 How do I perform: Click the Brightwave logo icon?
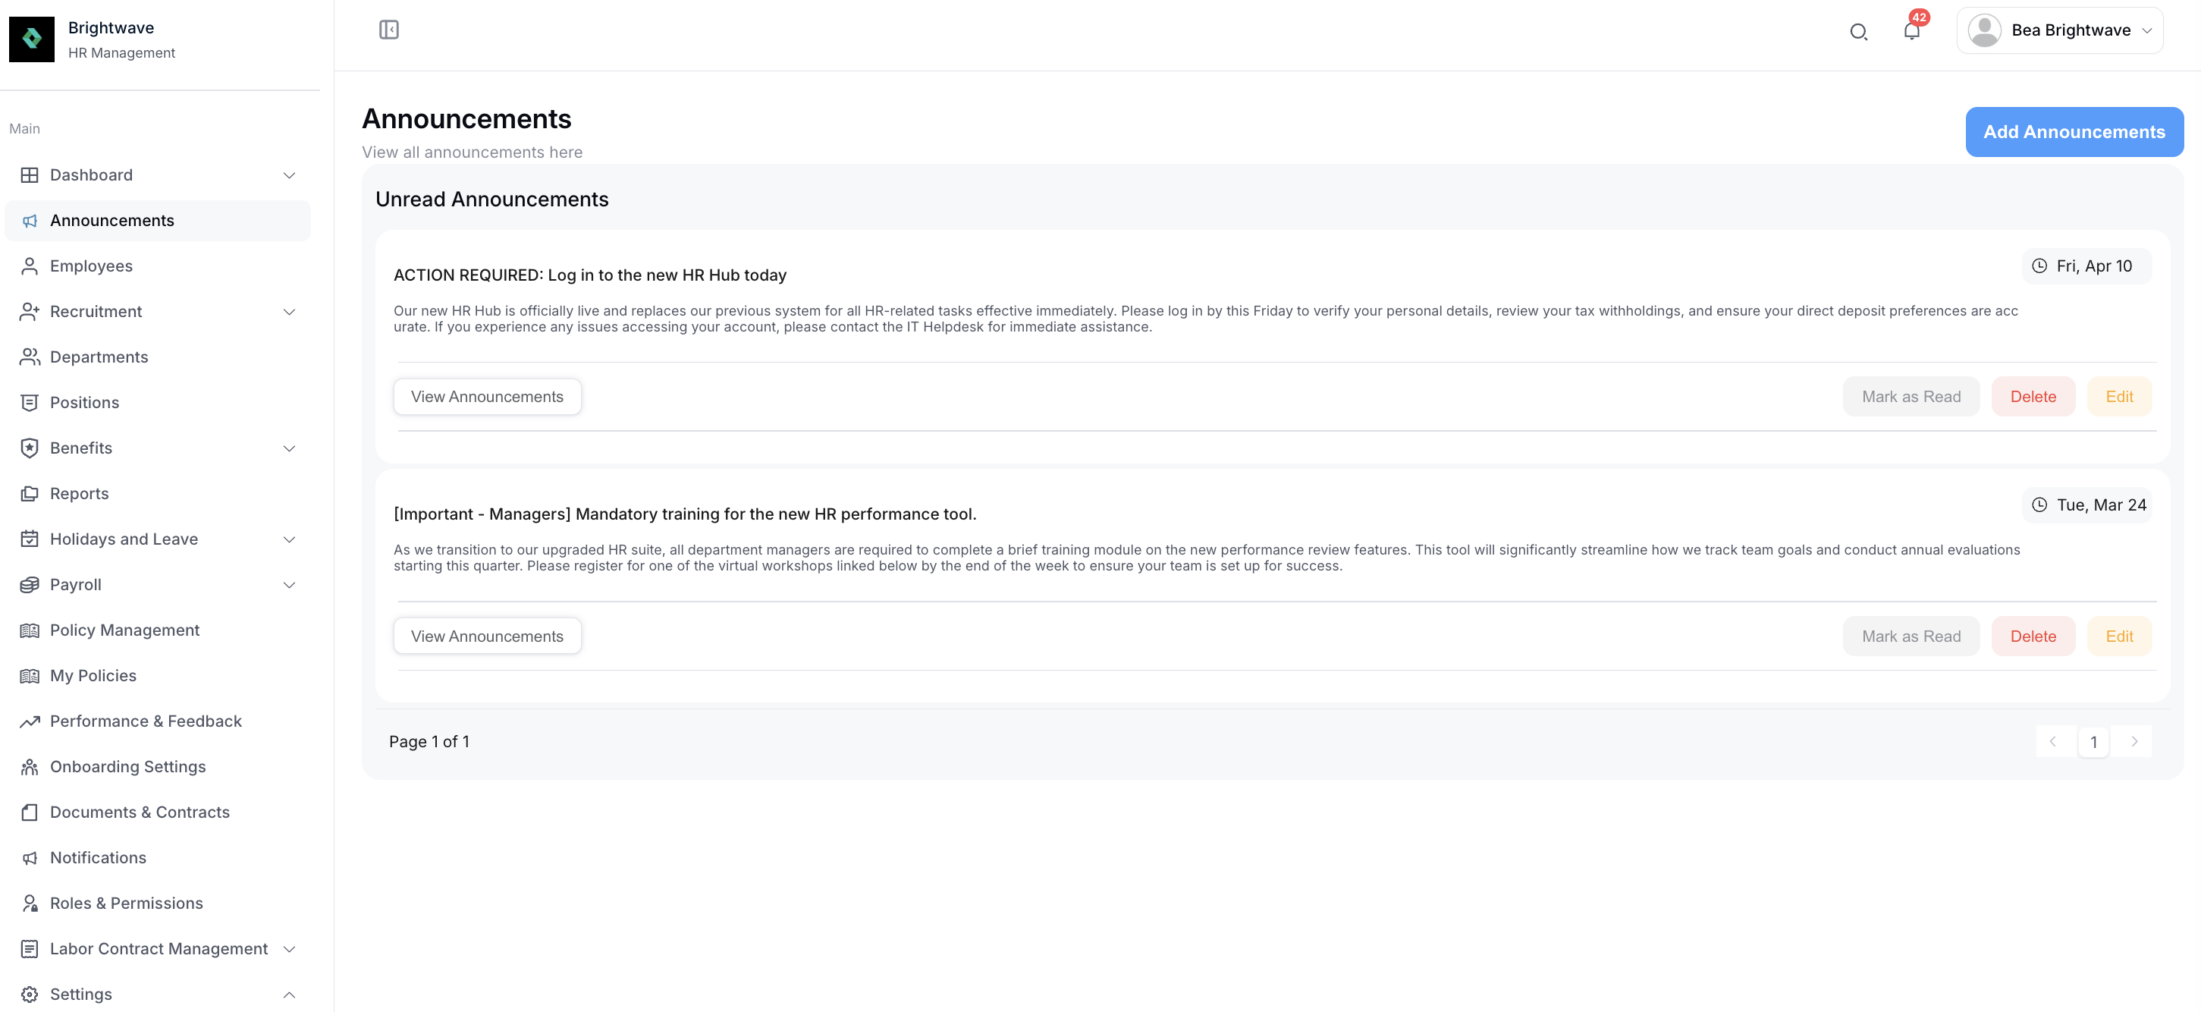point(32,39)
